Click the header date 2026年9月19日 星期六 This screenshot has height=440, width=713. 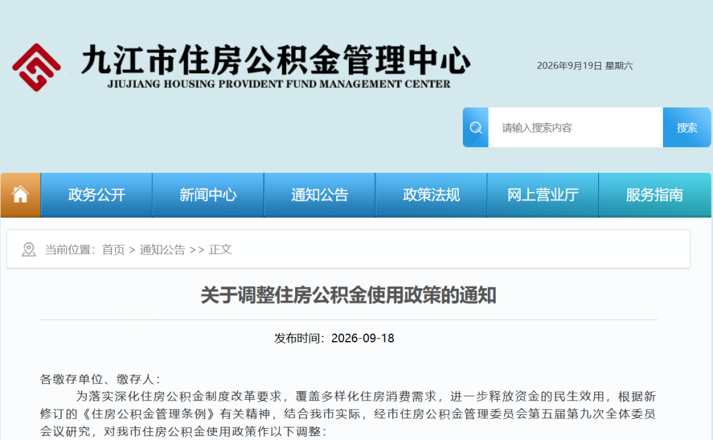pyautogui.click(x=585, y=66)
